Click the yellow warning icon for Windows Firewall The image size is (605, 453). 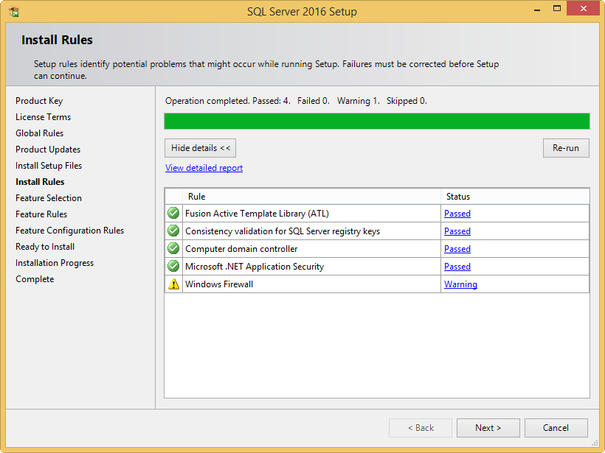(173, 284)
